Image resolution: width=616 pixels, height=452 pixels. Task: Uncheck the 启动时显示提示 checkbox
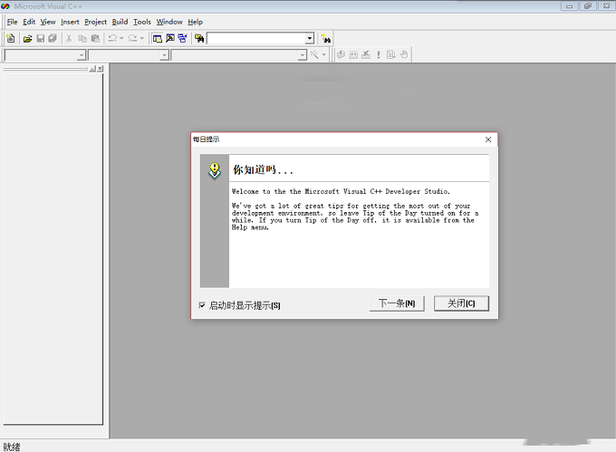coord(202,305)
